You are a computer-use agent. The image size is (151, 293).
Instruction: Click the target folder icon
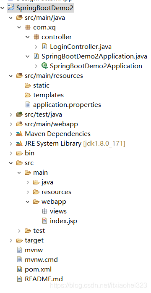(x=19, y=240)
